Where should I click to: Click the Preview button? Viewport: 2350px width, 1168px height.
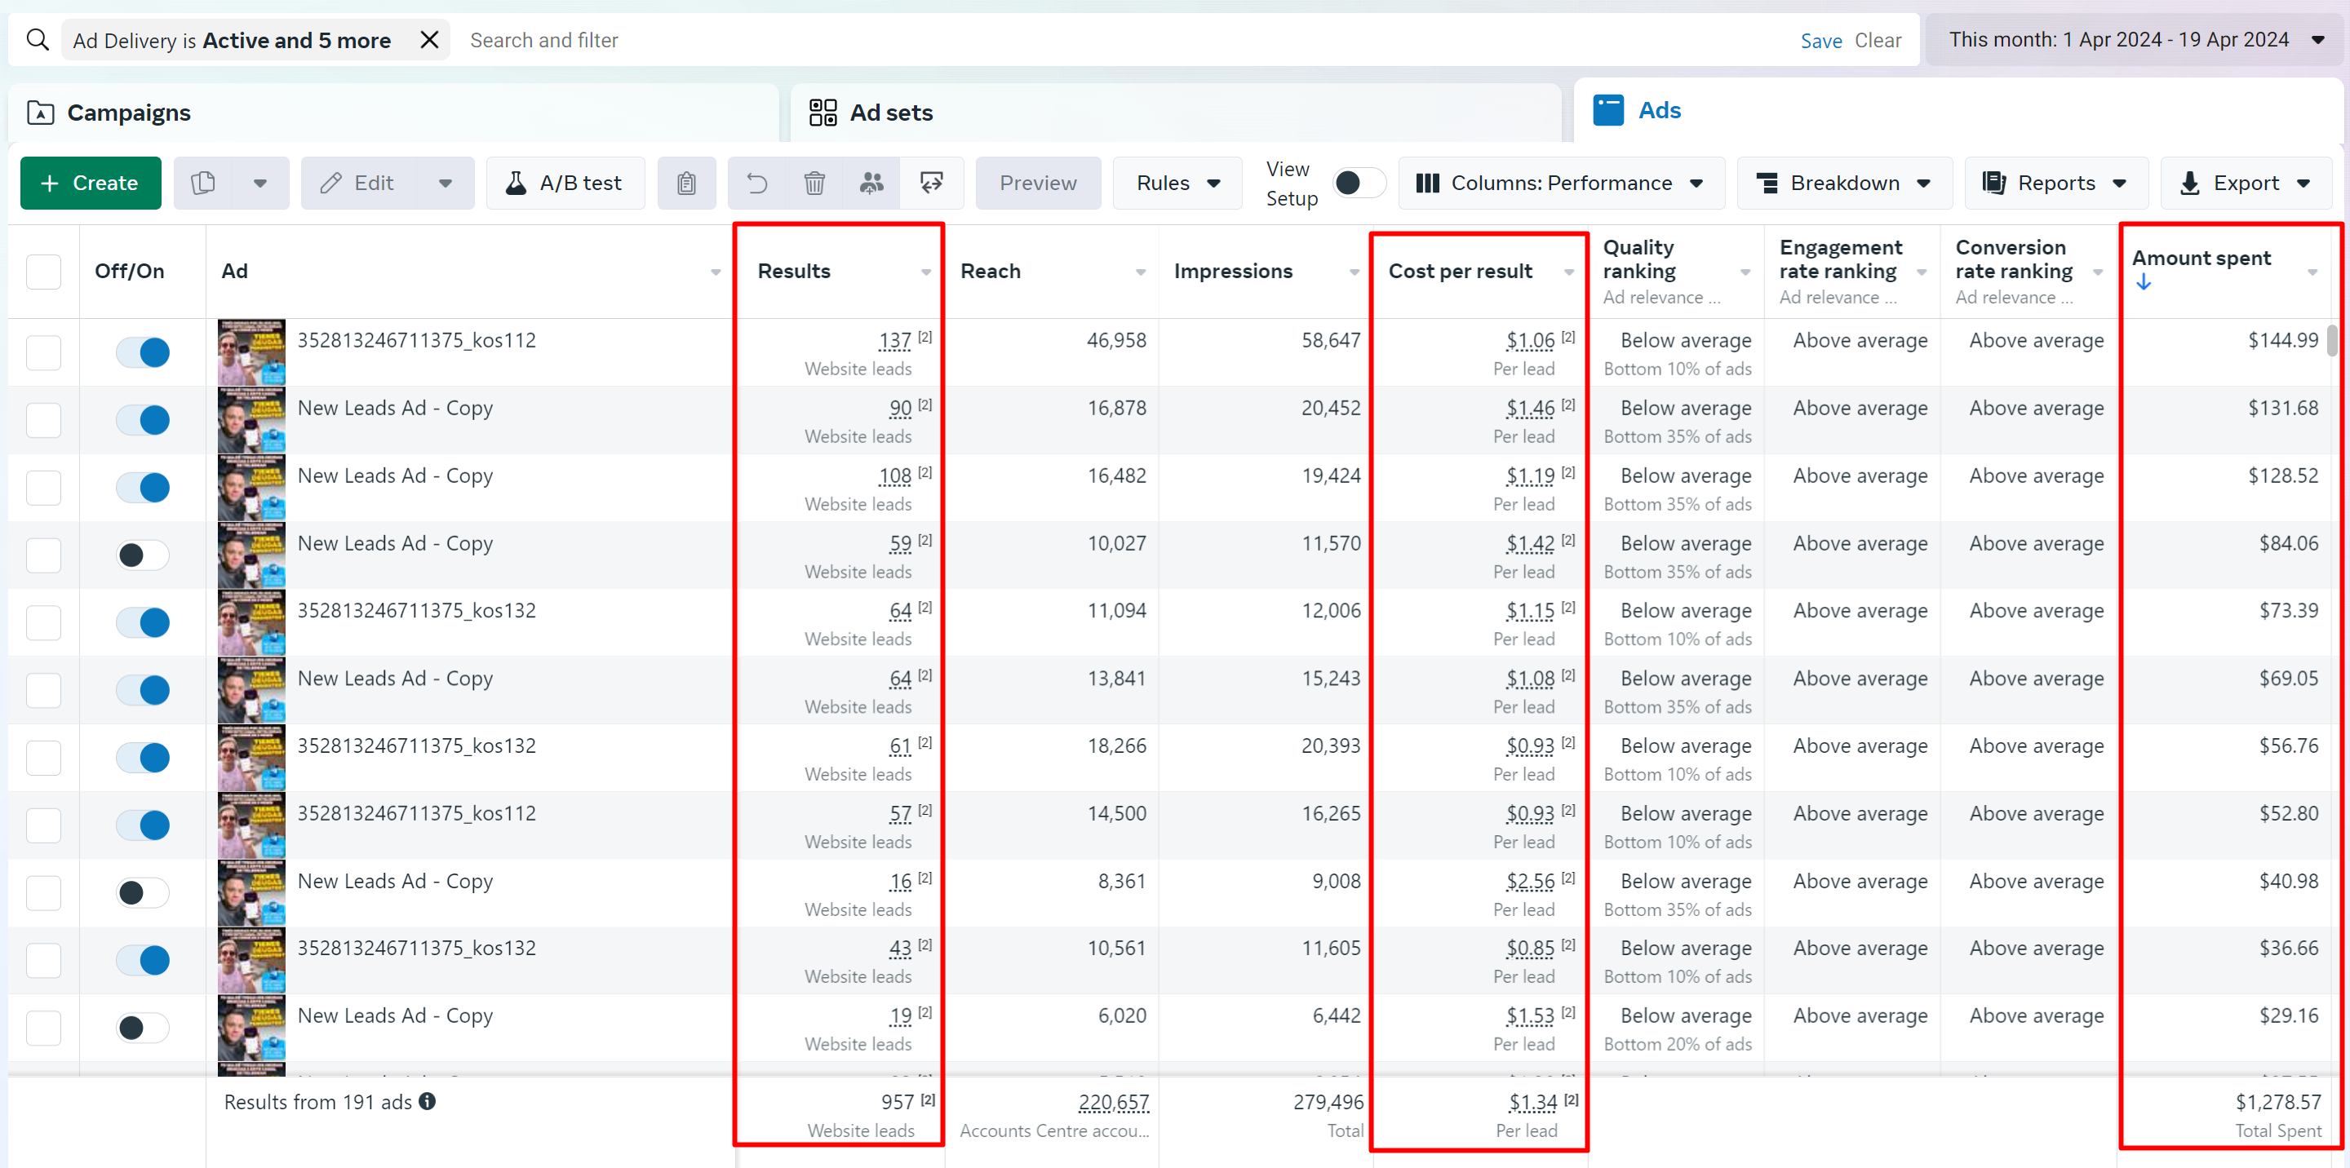click(1038, 184)
